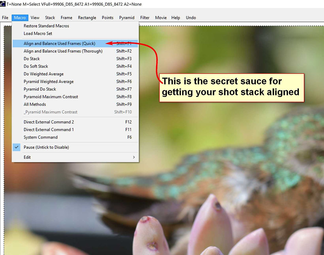The height and width of the screenshot is (255, 324).
Task: Select Do Weighted Average
Action: pos(75,74)
